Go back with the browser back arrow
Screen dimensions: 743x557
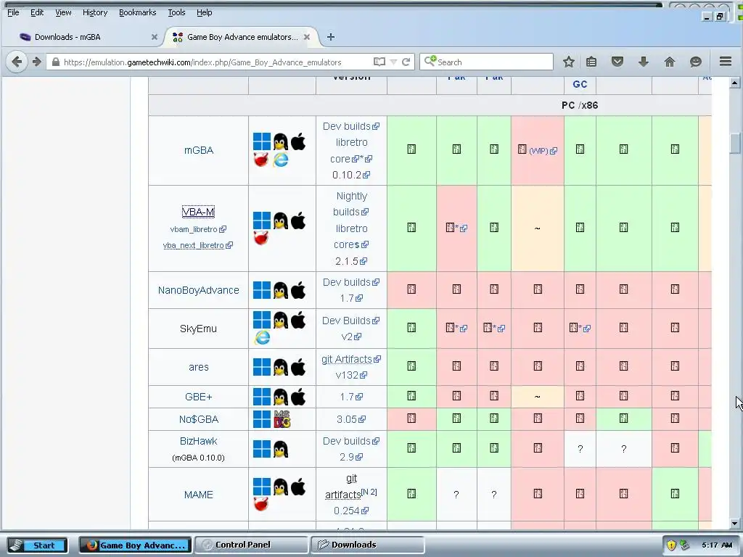(17, 62)
